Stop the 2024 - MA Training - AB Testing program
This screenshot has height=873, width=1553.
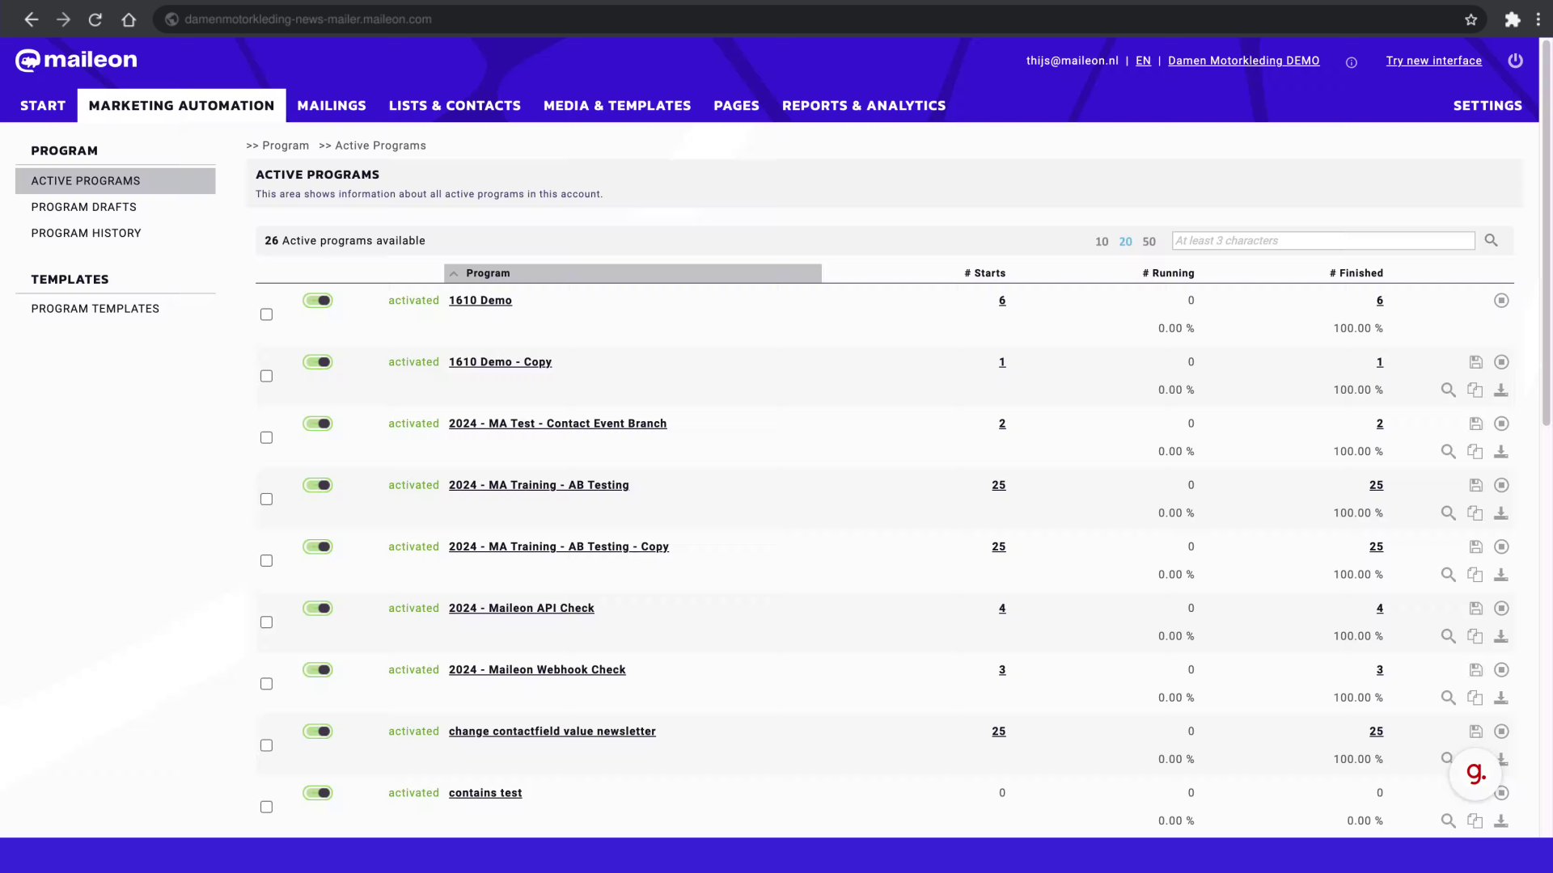pyautogui.click(x=1501, y=485)
